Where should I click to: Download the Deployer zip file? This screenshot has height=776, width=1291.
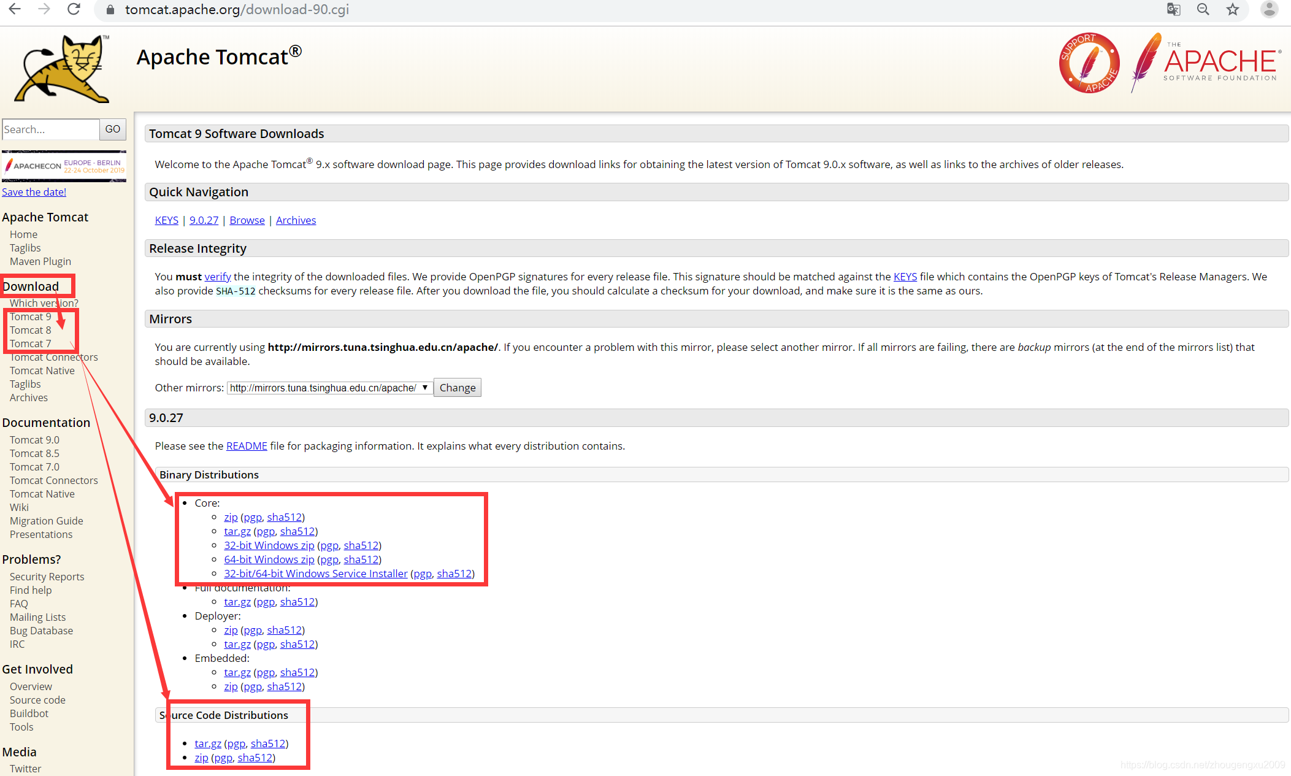(231, 630)
